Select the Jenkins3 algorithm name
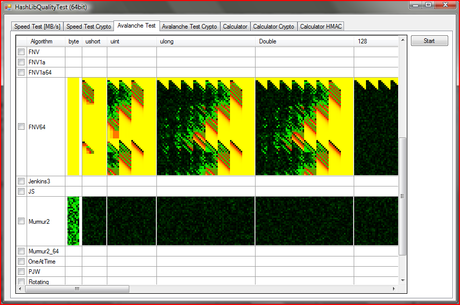The width and height of the screenshot is (460, 305). tap(39, 181)
